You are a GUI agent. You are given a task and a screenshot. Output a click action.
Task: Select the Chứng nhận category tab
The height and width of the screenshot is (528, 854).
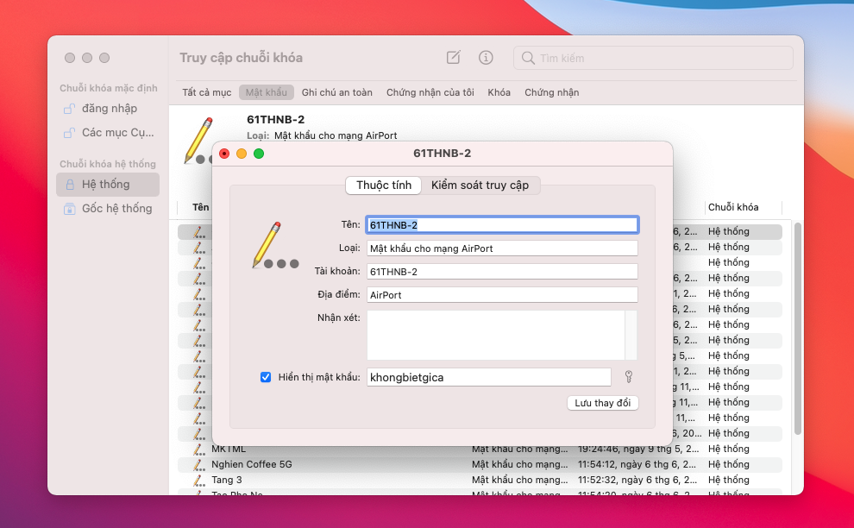552,92
